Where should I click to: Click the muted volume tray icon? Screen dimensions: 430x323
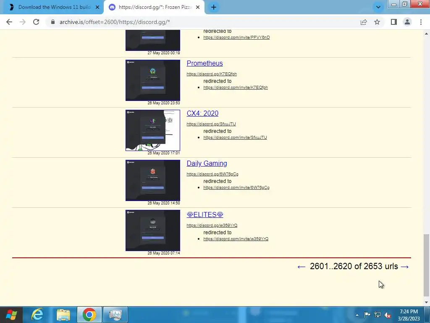388,315
